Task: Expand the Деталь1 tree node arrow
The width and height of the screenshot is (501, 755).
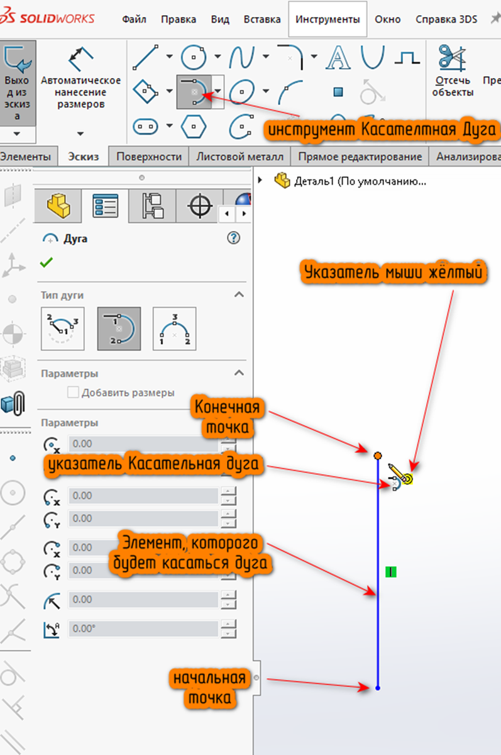Action: pos(261,181)
